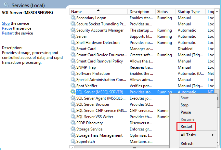
Task: Select the Shell Hardware Detection service name
Action: 98,43
